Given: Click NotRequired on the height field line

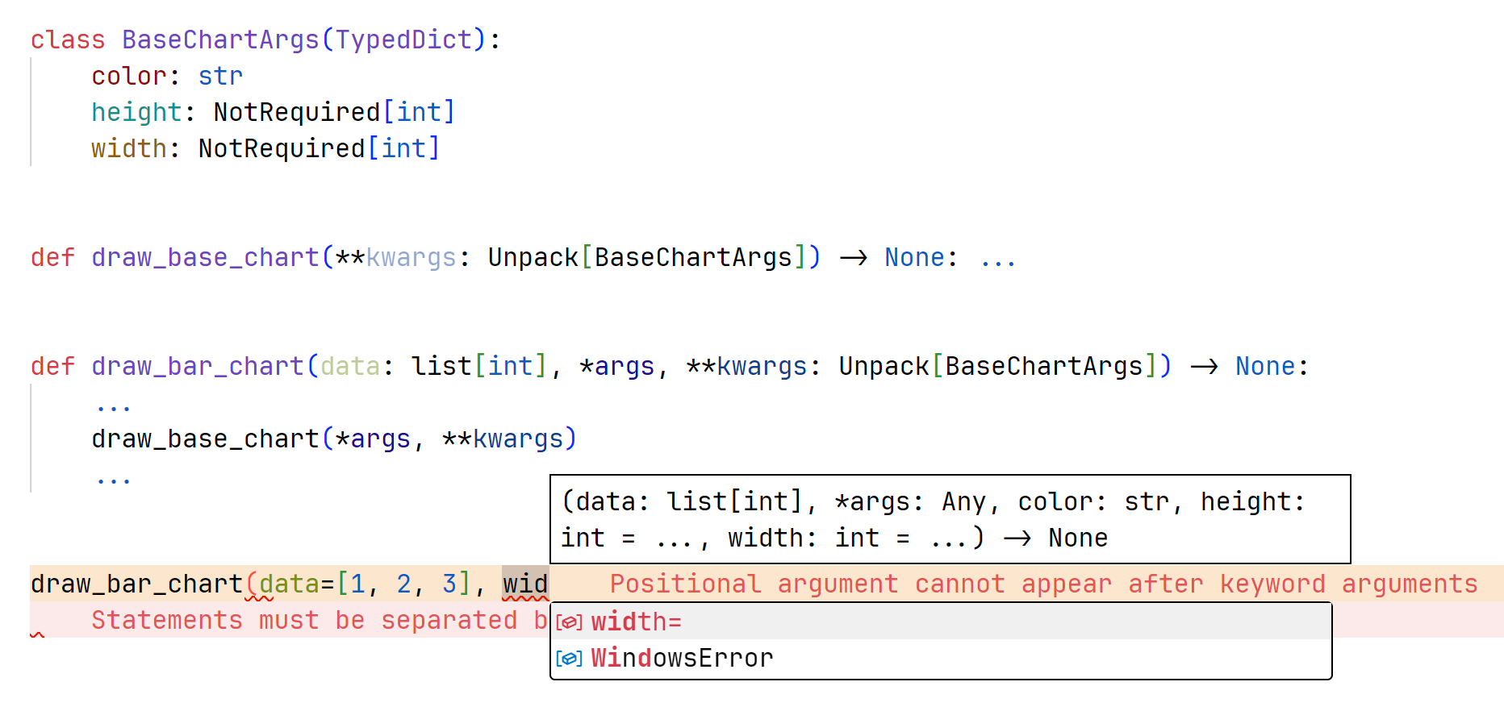Looking at the screenshot, I should tap(296, 112).
